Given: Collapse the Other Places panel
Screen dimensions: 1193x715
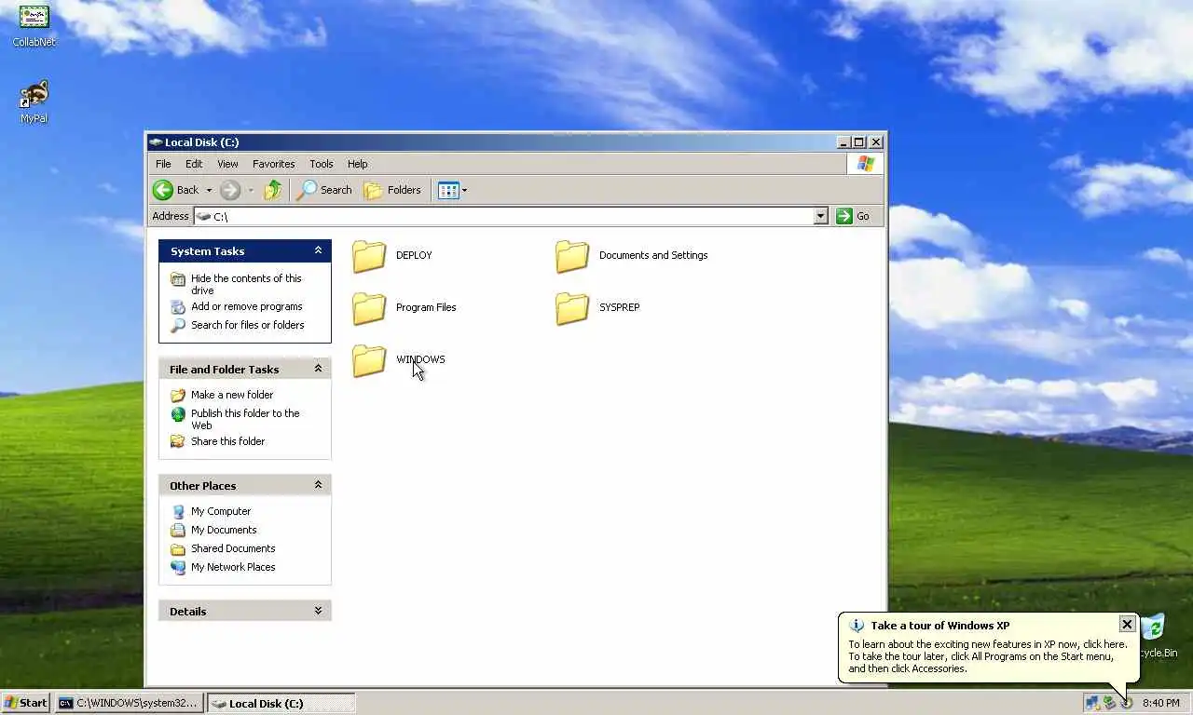Looking at the screenshot, I should [x=318, y=485].
